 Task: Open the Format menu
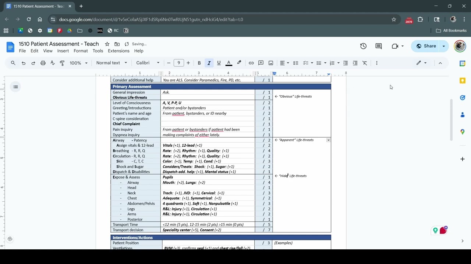tap(81, 51)
